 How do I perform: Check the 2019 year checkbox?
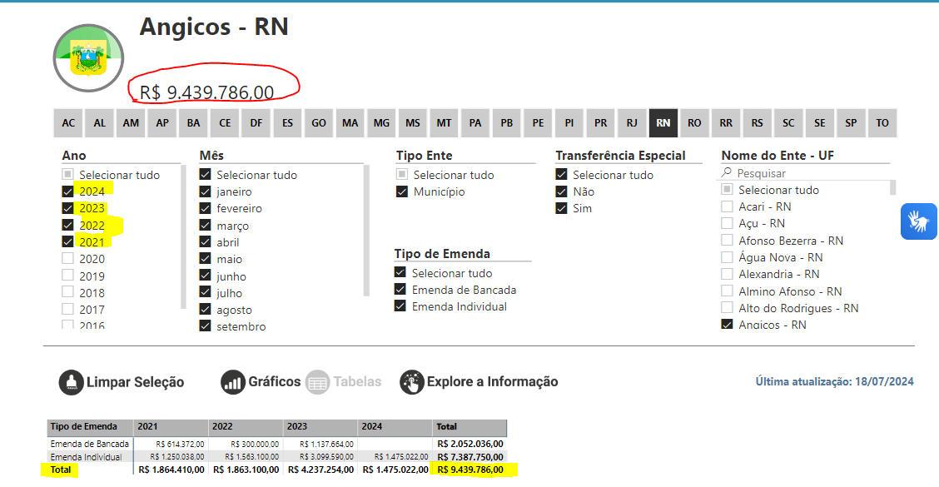[x=67, y=275]
